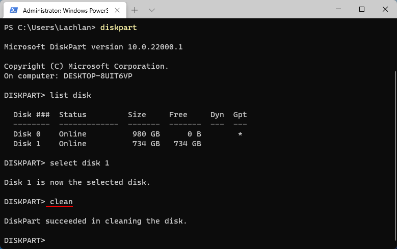Click the PowerShell icon in the tab
The image size is (397, 249).
tap(13, 10)
